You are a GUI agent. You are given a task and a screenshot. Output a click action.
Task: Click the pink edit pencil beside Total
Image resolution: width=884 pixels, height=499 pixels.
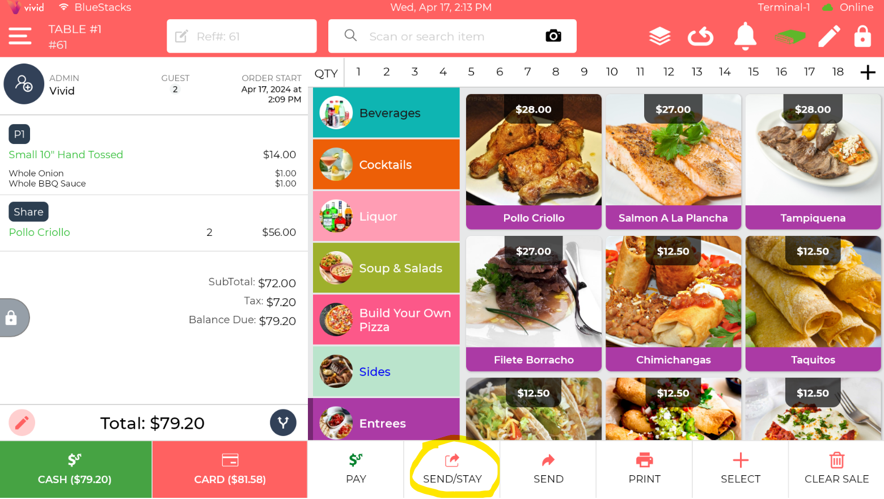click(x=22, y=422)
